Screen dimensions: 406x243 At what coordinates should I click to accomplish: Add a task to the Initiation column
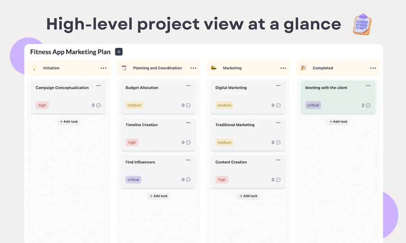tap(68, 121)
